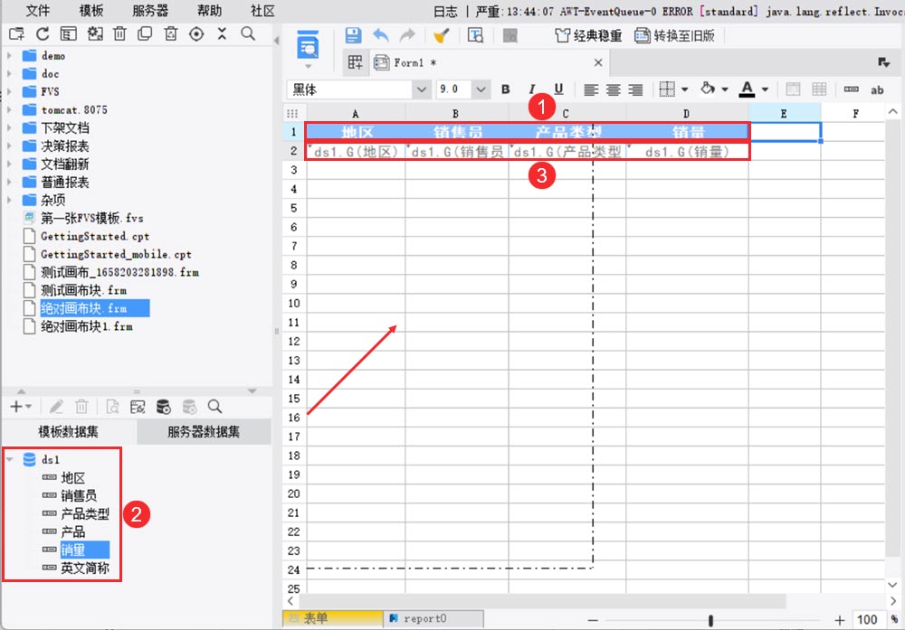Screen dimensions: 905x630
Task: Select the 绝对画布块1.frm file
Action: 87,327
